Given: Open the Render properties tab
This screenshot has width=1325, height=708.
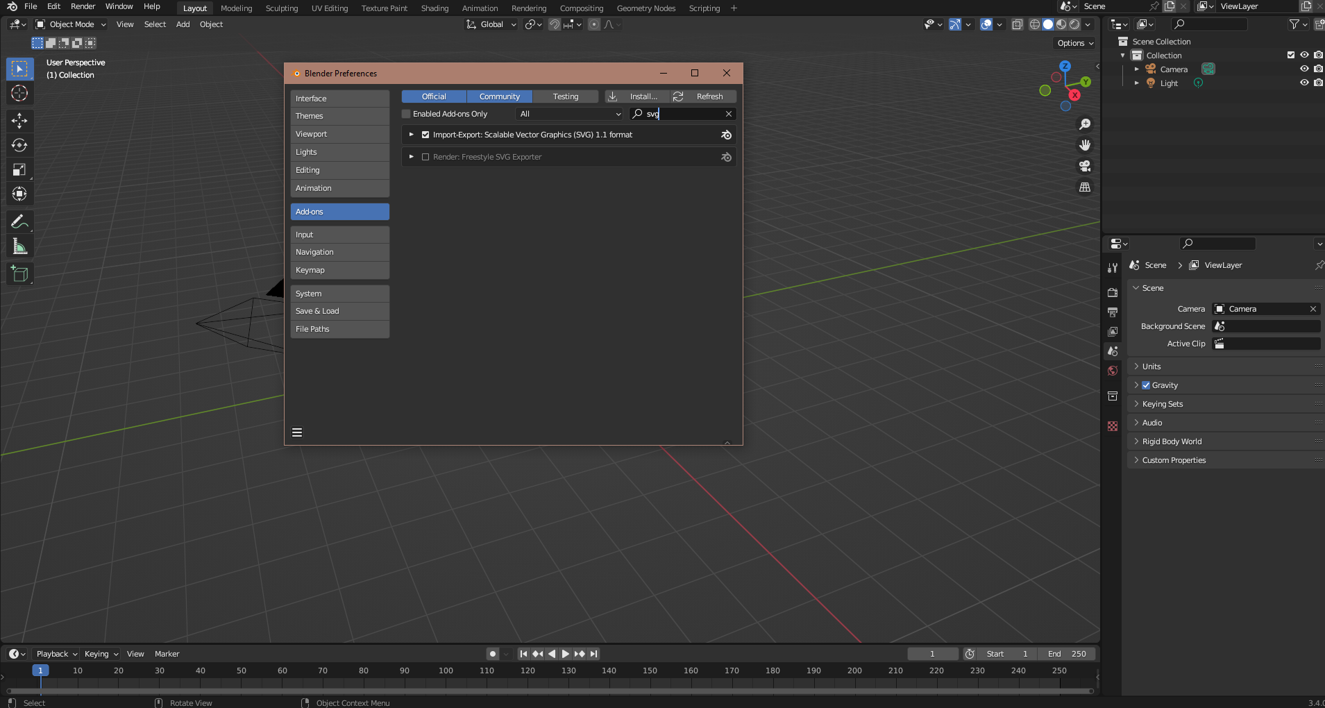Looking at the screenshot, I should pos(1113,292).
